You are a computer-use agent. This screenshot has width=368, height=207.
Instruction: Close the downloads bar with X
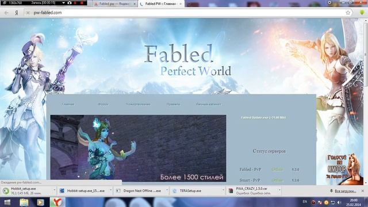click(x=363, y=191)
